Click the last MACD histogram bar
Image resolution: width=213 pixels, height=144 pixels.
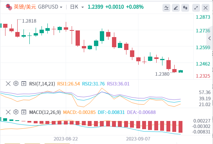pos(181,127)
